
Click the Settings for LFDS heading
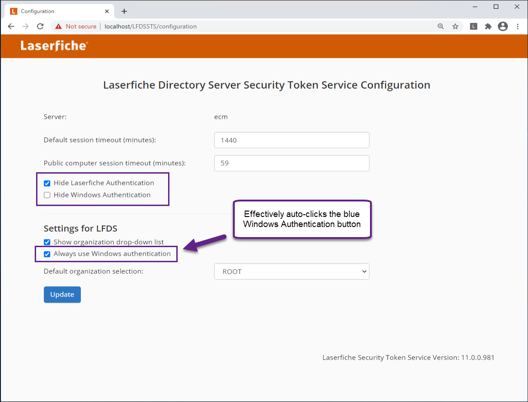pos(80,228)
